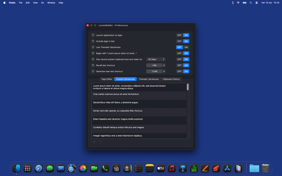282x176 pixels.
Task: Switch to the Tags Editor tab
Action: click(x=107, y=79)
